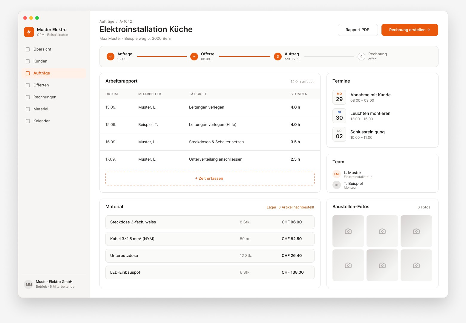Click the Anfrage step checkmark
The image size is (466, 323).
(111, 57)
